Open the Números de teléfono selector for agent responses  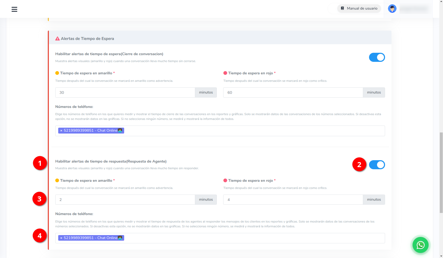(240, 238)
